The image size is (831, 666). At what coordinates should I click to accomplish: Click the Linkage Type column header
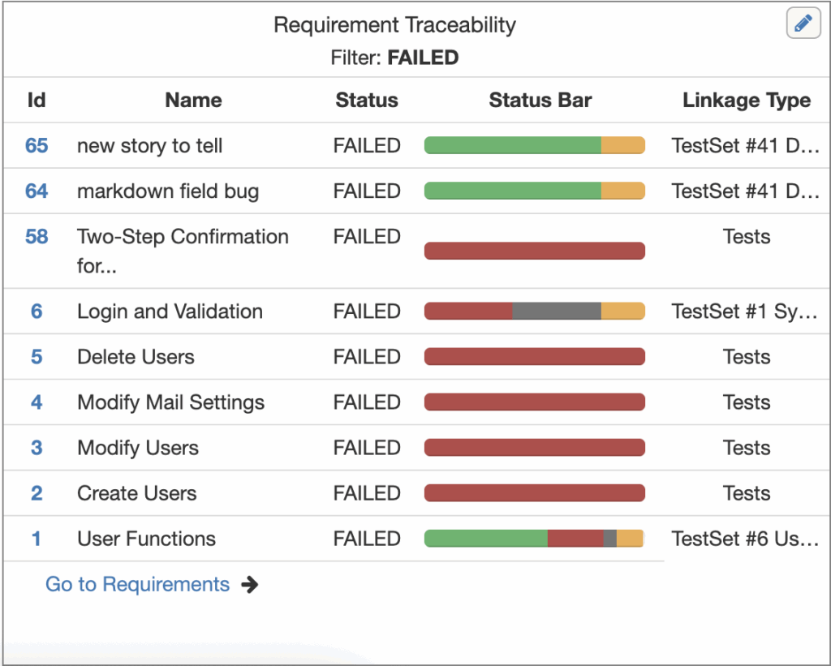746,101
